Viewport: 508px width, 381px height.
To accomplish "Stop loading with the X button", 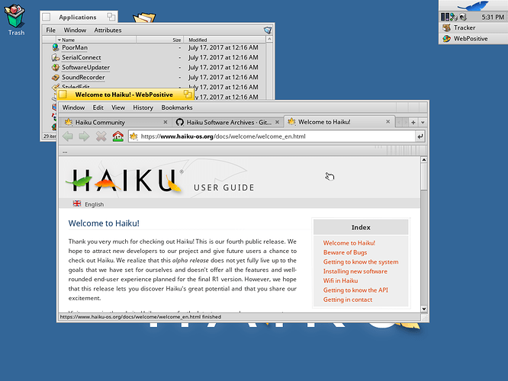I will (101, 136).
